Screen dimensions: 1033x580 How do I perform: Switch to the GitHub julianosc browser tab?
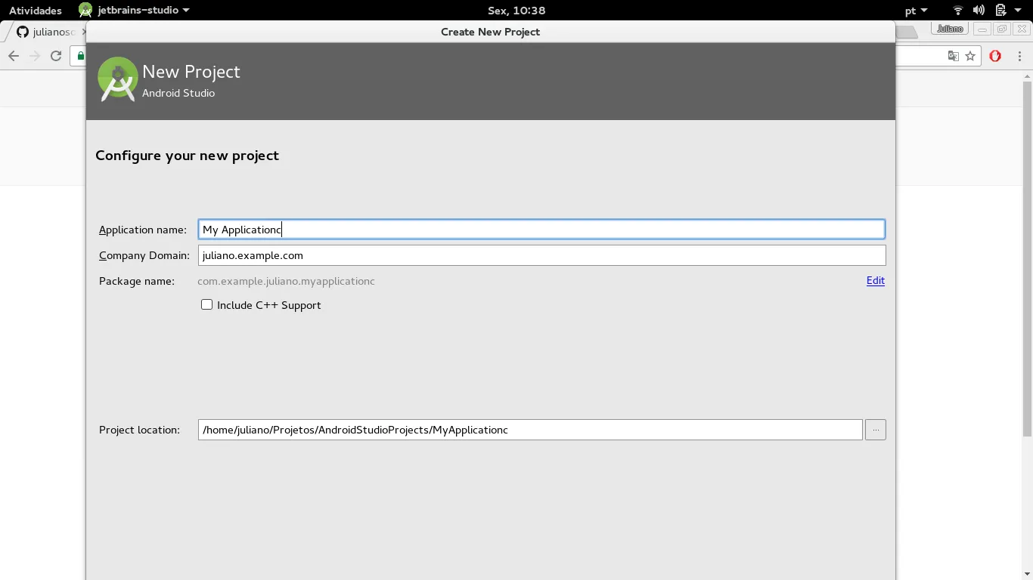[x=45, y=32]
